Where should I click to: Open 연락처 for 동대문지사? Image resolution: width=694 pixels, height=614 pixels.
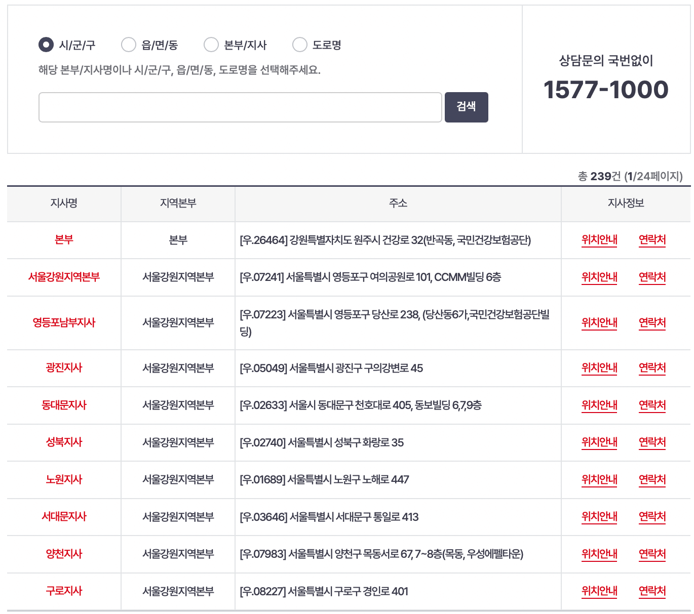pos(652,405)
